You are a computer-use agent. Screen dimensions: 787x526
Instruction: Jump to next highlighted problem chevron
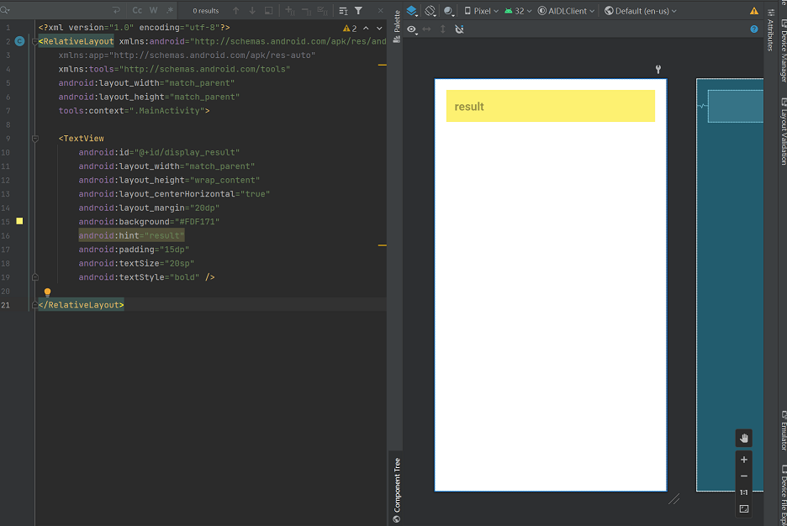[x=379, y=29]
